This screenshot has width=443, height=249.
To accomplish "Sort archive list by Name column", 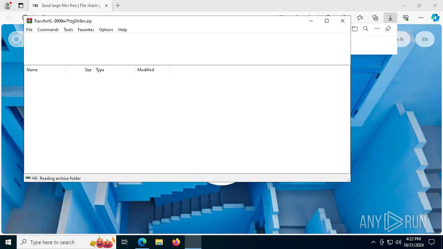I will point(45,70).
